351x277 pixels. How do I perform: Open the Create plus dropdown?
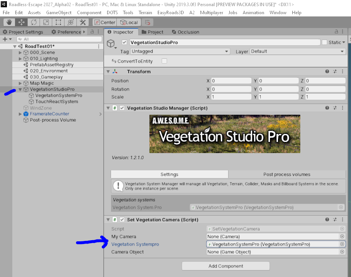[7, 39]
